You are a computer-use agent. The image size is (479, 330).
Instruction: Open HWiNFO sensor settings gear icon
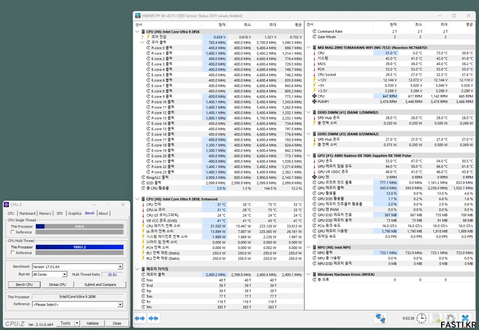click(450, 318)
